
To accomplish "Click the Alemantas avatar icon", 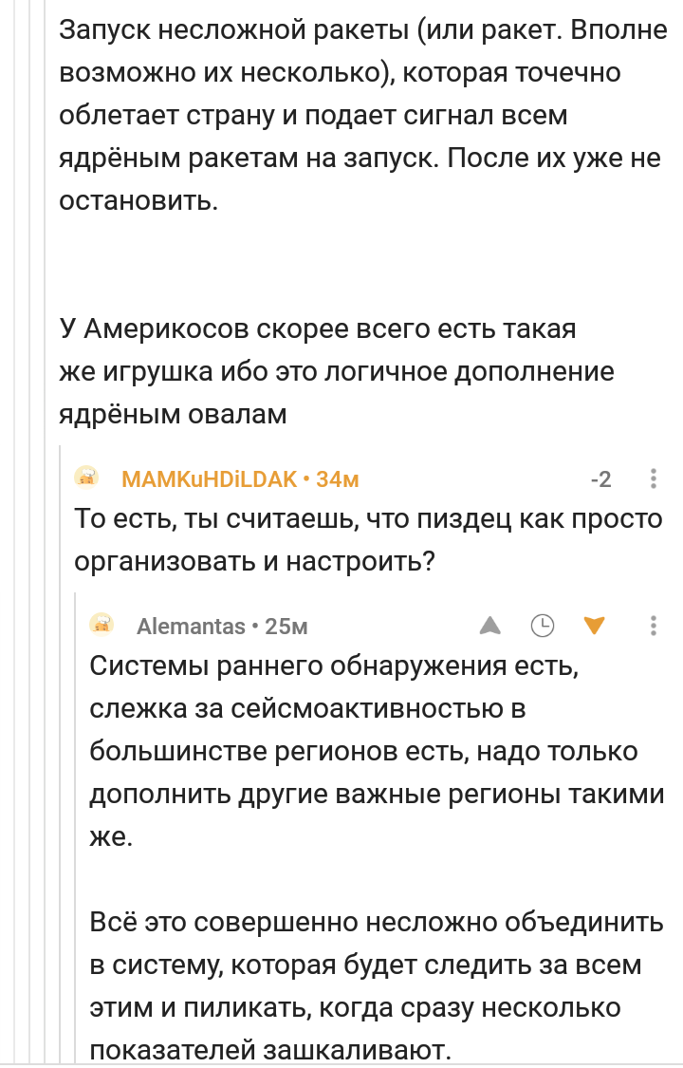I will [102, 625].
